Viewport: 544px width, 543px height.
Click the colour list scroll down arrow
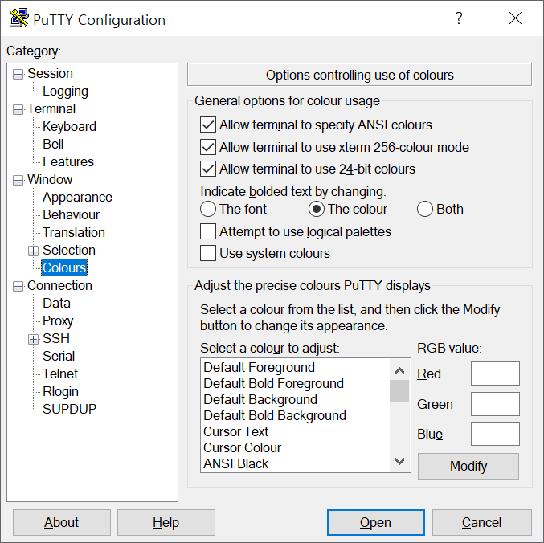pos(399,461)
